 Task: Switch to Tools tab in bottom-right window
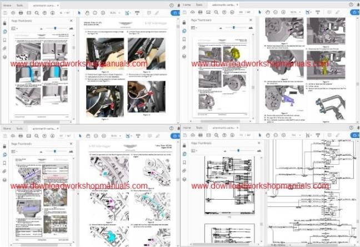pos(199,127)
